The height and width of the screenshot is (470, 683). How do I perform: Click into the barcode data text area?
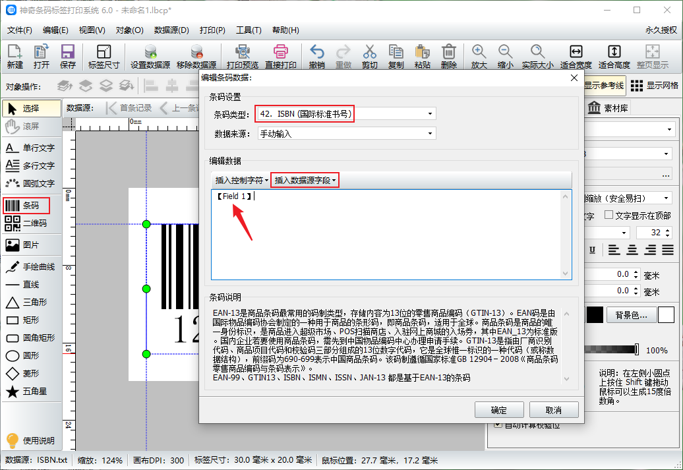391,235
